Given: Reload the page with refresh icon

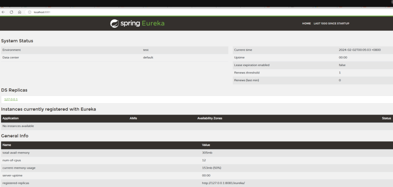Looking at the screenshot, I should (x=11, y=12).
